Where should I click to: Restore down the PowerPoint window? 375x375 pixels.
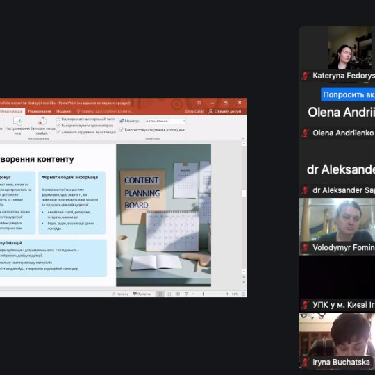click(x=226, y=103)
